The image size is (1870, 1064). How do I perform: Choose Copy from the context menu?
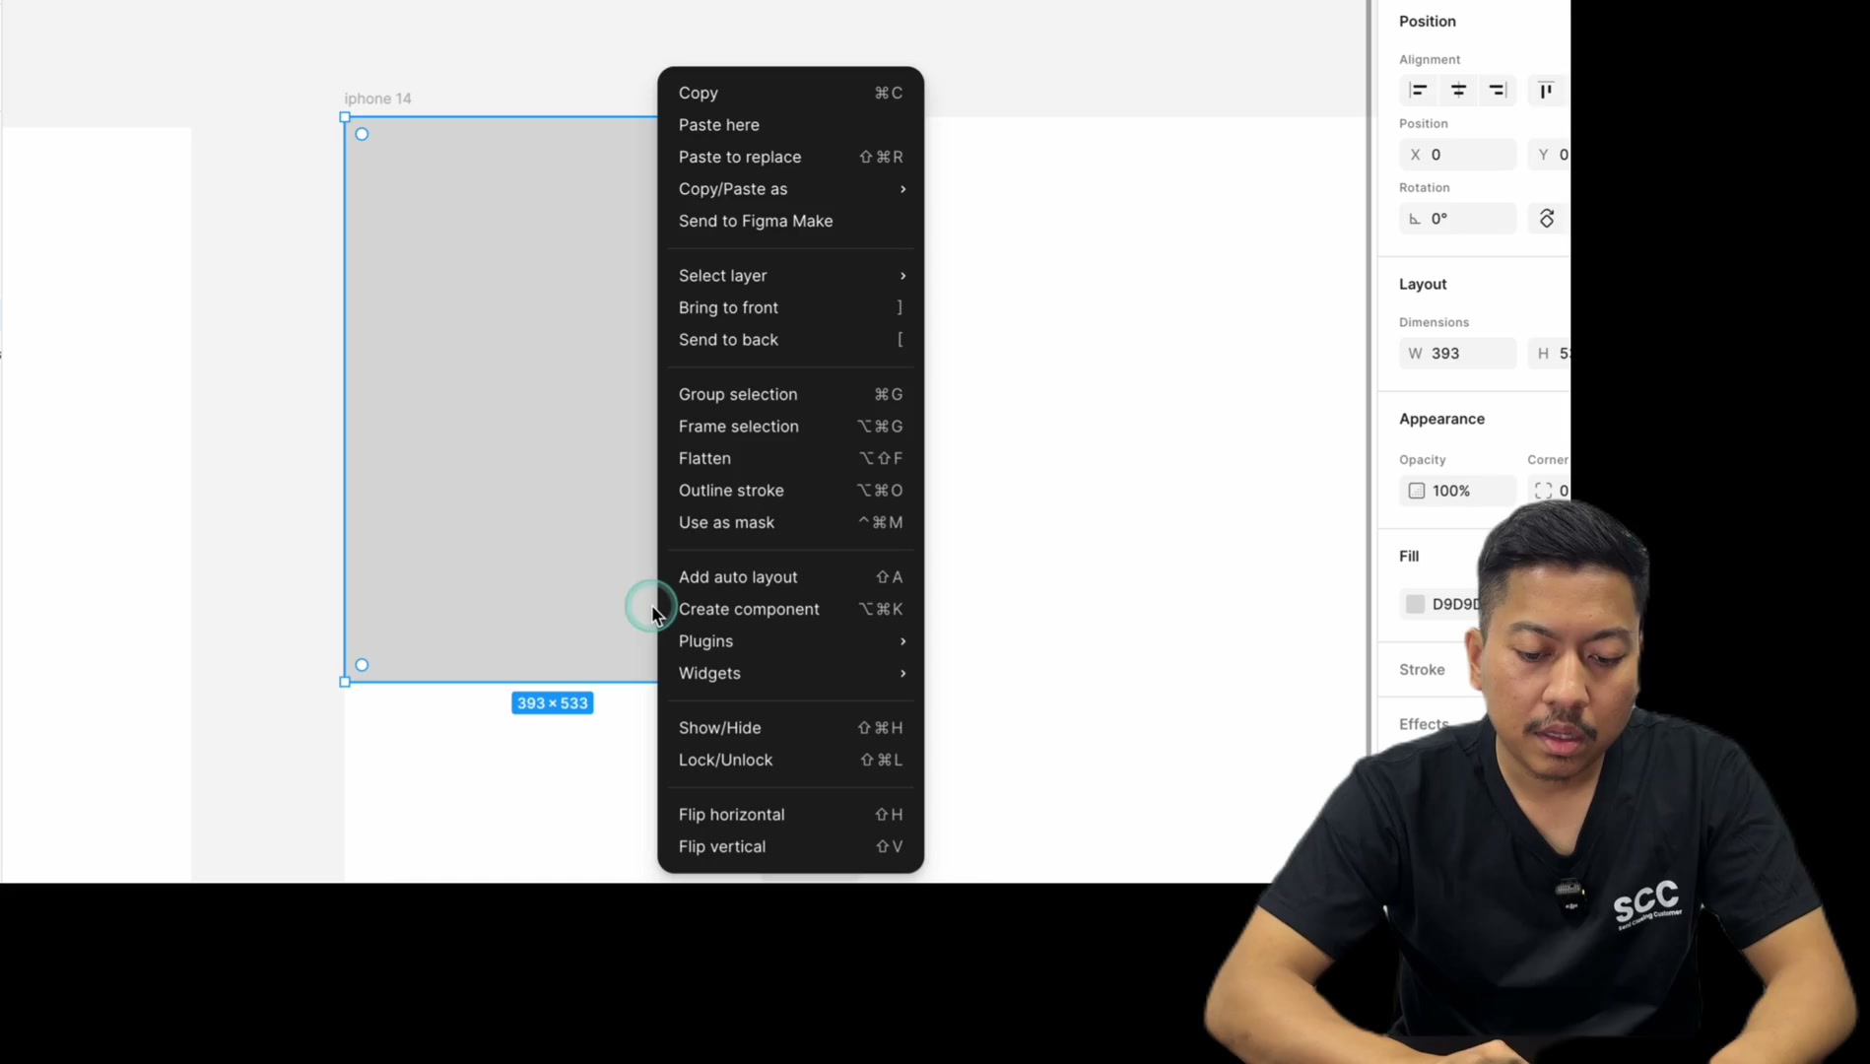tap(790, 93)
